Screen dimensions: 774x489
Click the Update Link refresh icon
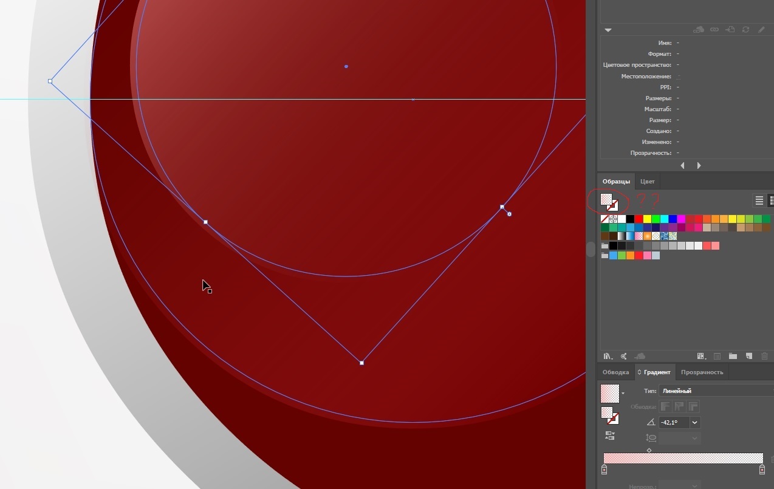point(745,29)
